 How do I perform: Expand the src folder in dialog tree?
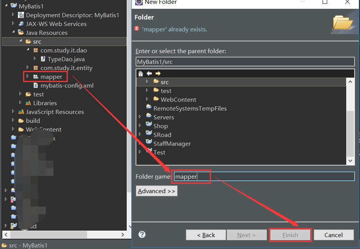point(147,81)
